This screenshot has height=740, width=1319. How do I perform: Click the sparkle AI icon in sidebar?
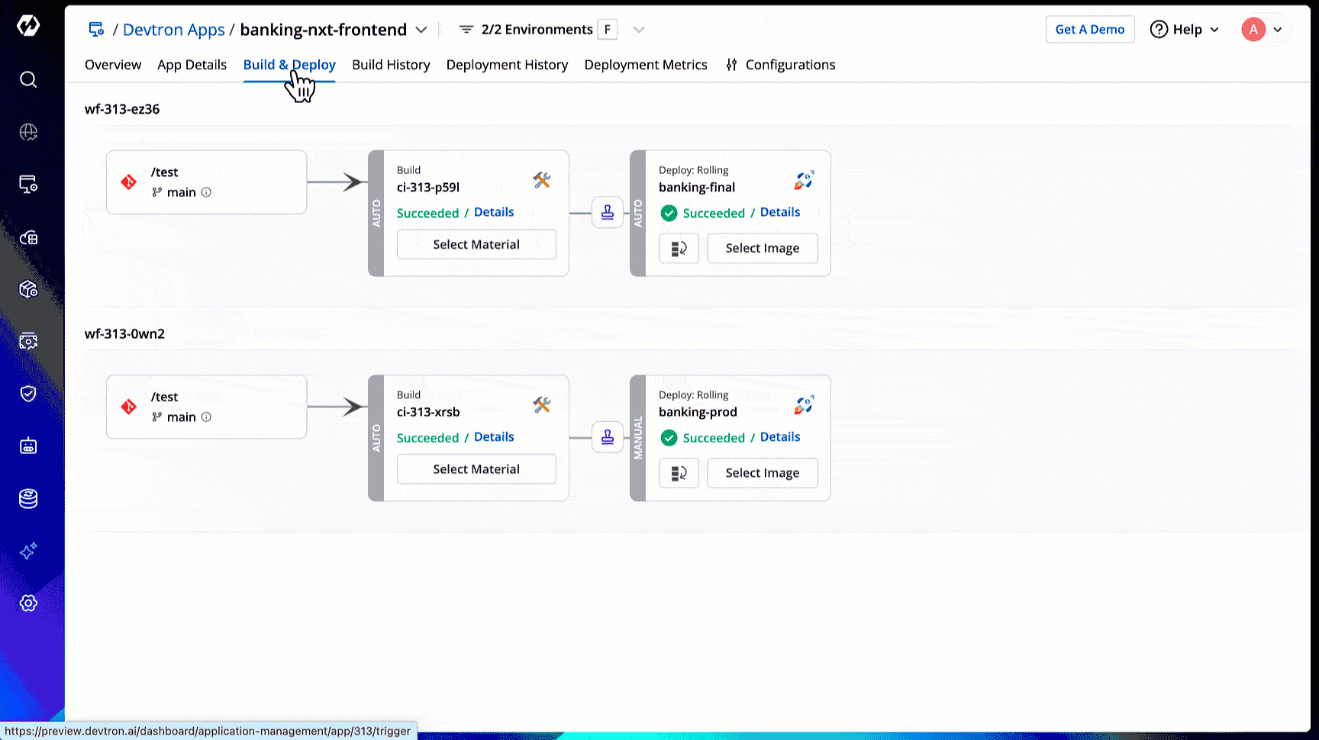pos(28,551)
